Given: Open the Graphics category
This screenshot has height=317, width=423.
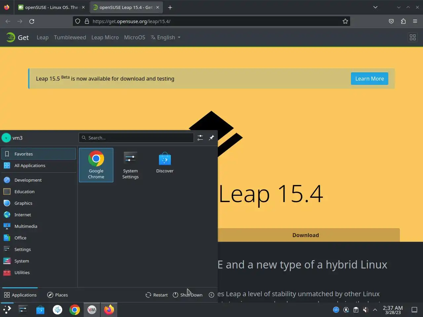Looking at the screenshot, I should [39, 203].
